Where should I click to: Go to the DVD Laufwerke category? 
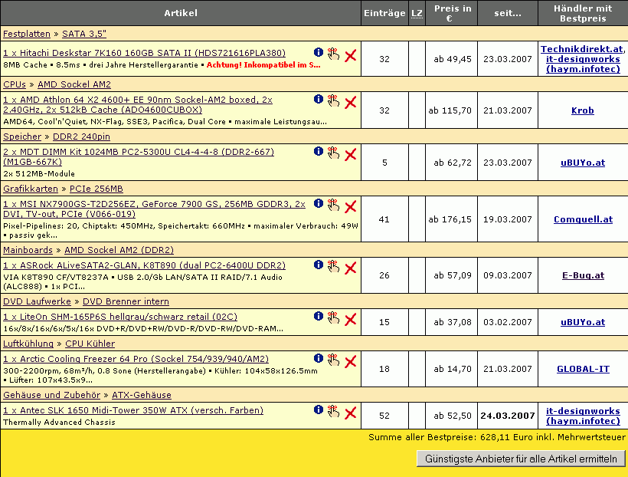click(x=37, y=301)
